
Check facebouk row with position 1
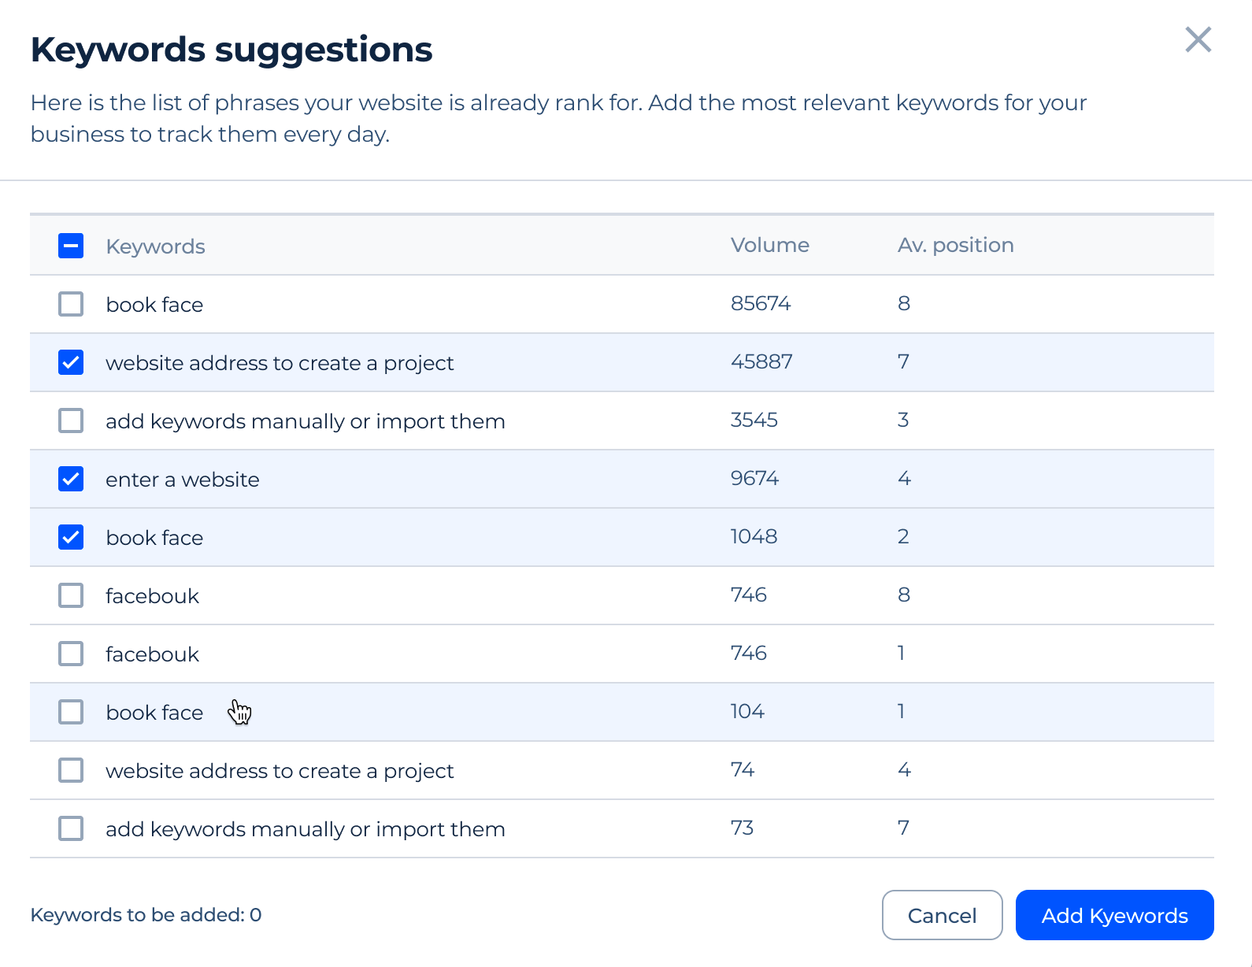point(71,654)
